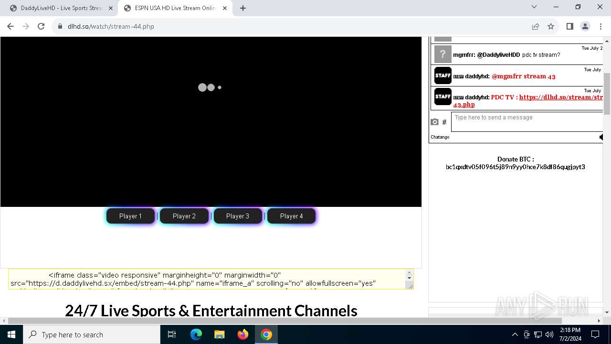This screenshot has width=611, height=344.
Task: Click the mgmfrr user avatar in chat
Action: [443, 55]
